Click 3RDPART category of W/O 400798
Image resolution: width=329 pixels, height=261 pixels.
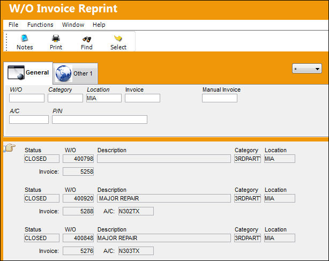point(248,159)
